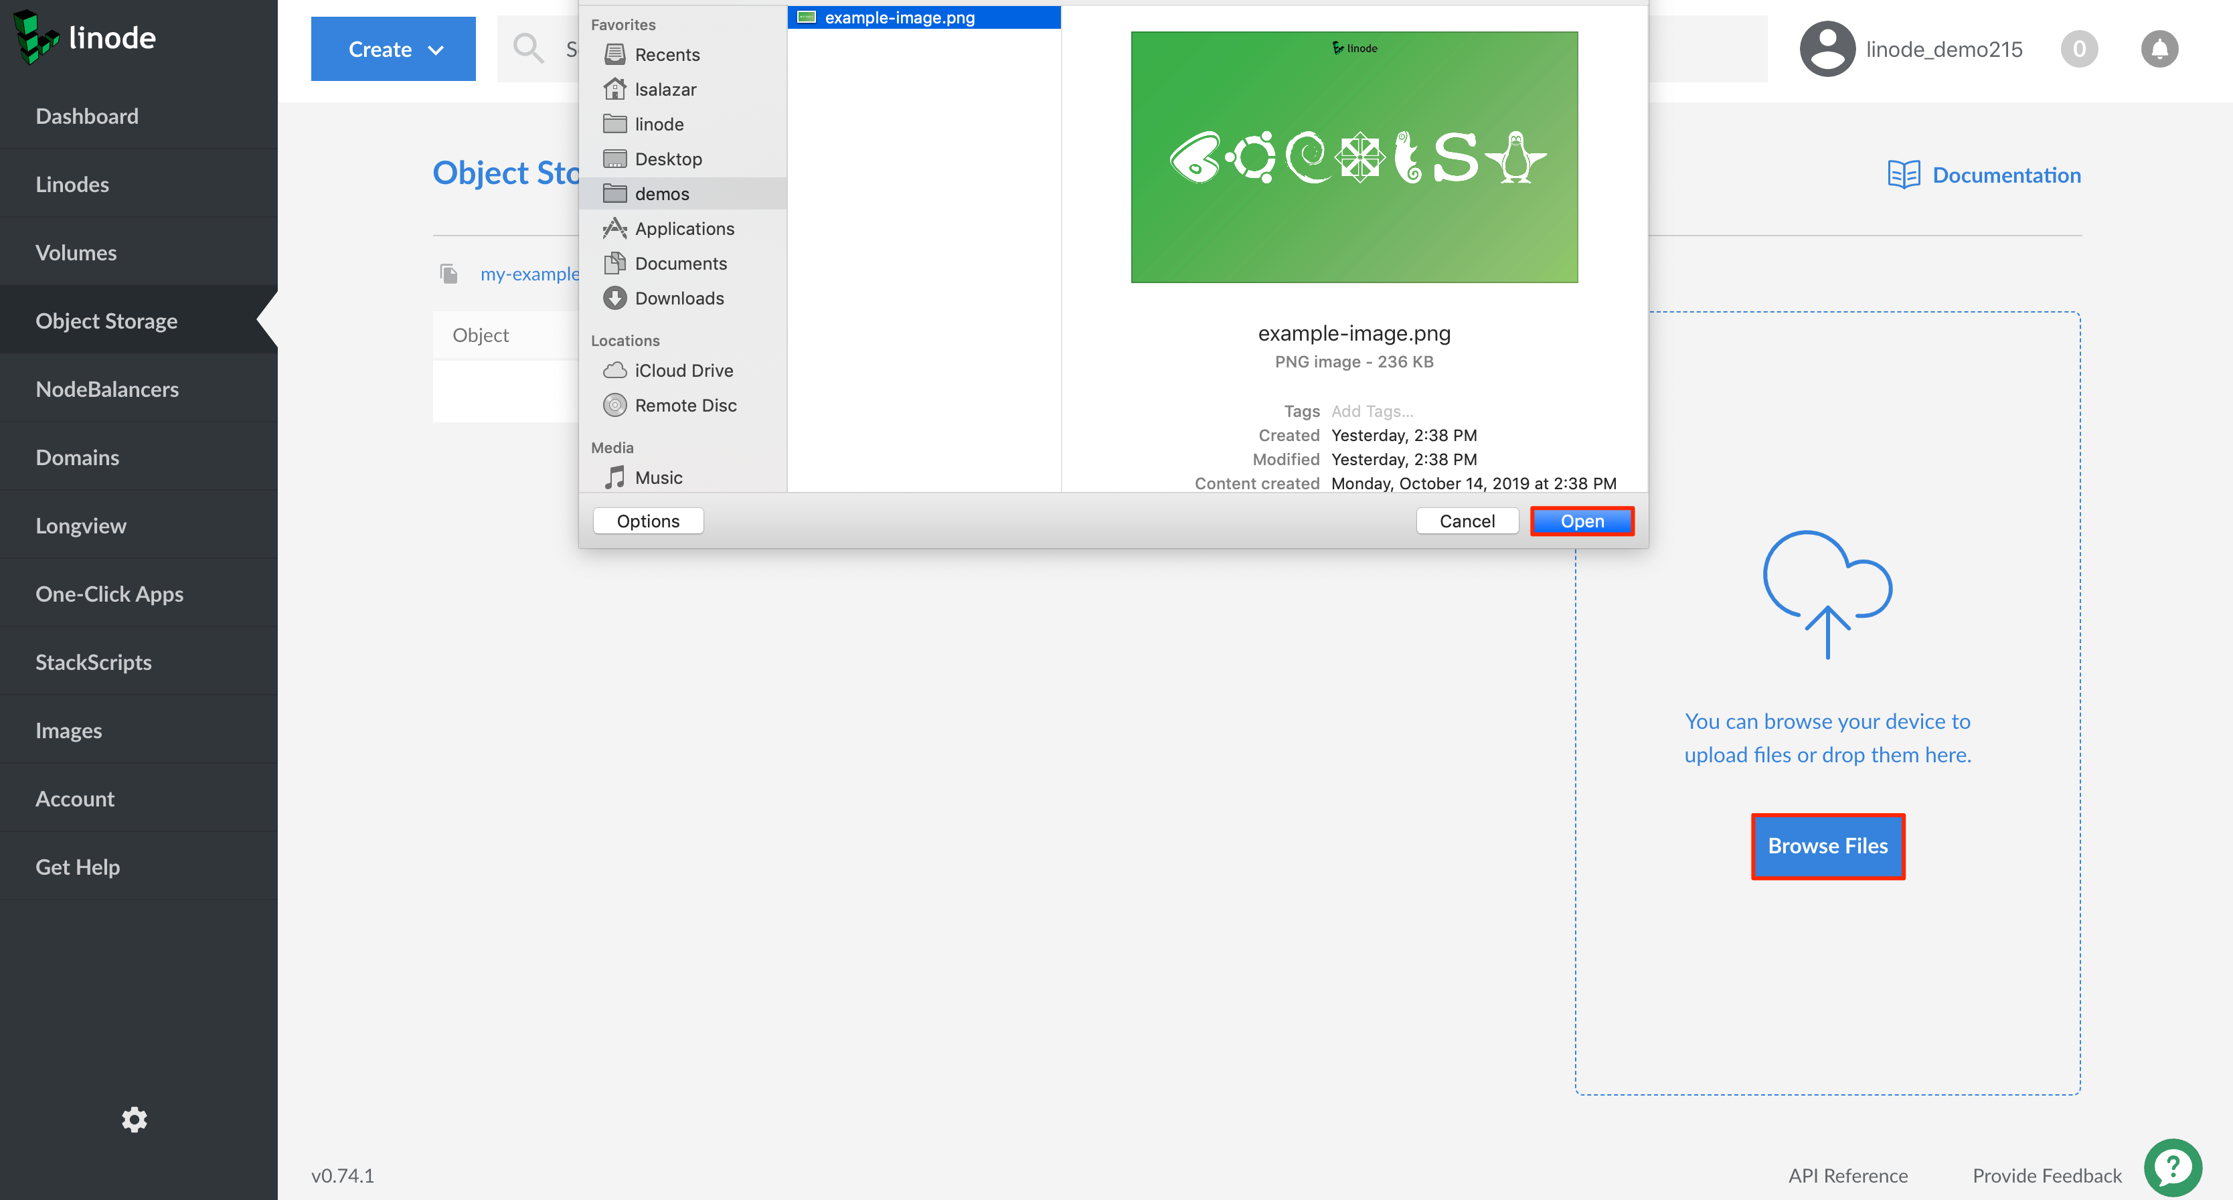This screenshot has height=1200, width=2233.
Task: Select the Remote Disc location
Action: 685,405
